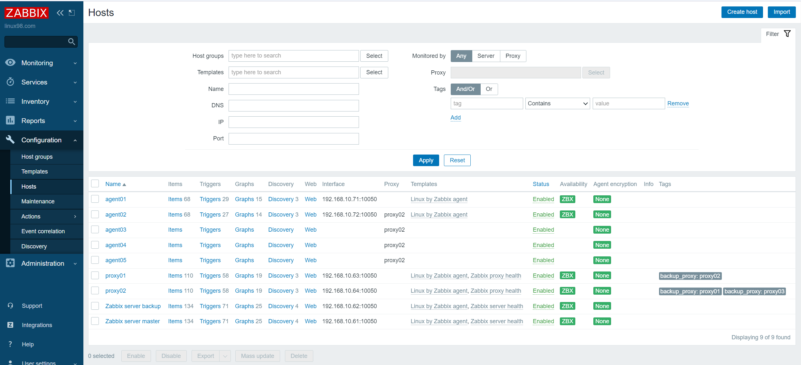Check the checkbox for agent01 host
The image size is (801, 365).
[x=95, y=199]
